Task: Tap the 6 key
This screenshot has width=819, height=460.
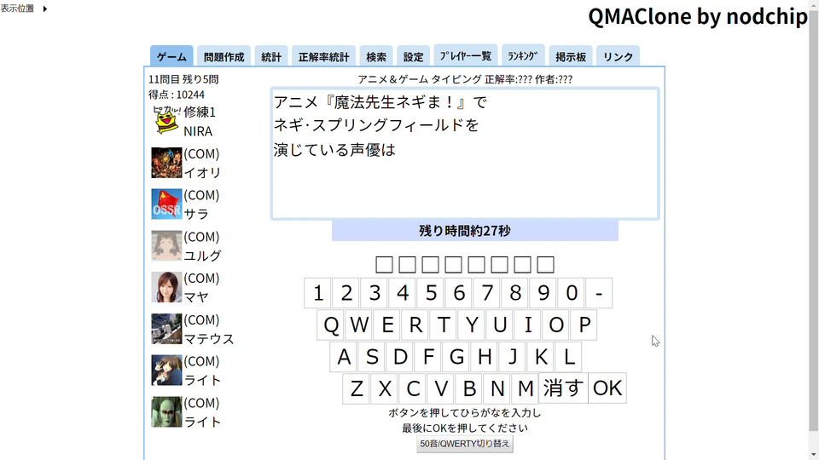Action: (x=459, y=293)
